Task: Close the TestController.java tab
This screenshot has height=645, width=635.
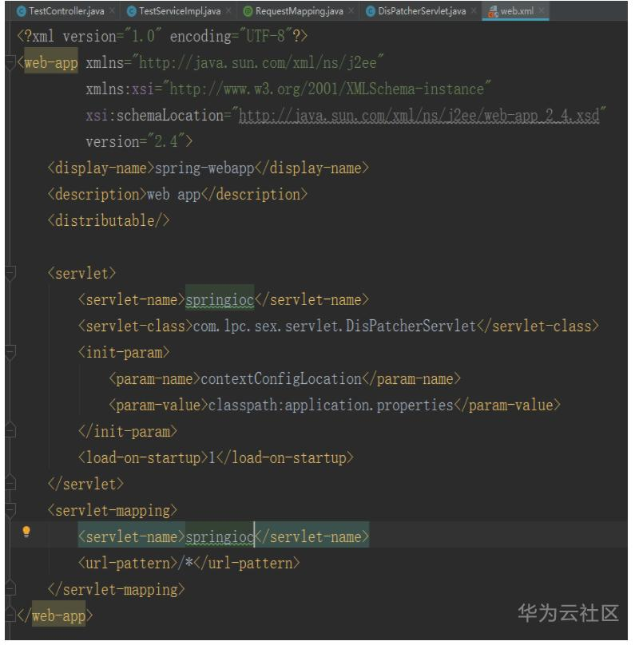Action: click(x=112, y=10)
